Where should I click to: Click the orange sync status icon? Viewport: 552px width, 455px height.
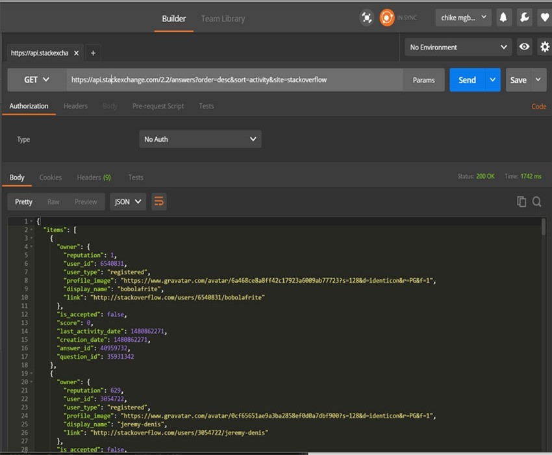pyautogui.click(x=386, y=18)
